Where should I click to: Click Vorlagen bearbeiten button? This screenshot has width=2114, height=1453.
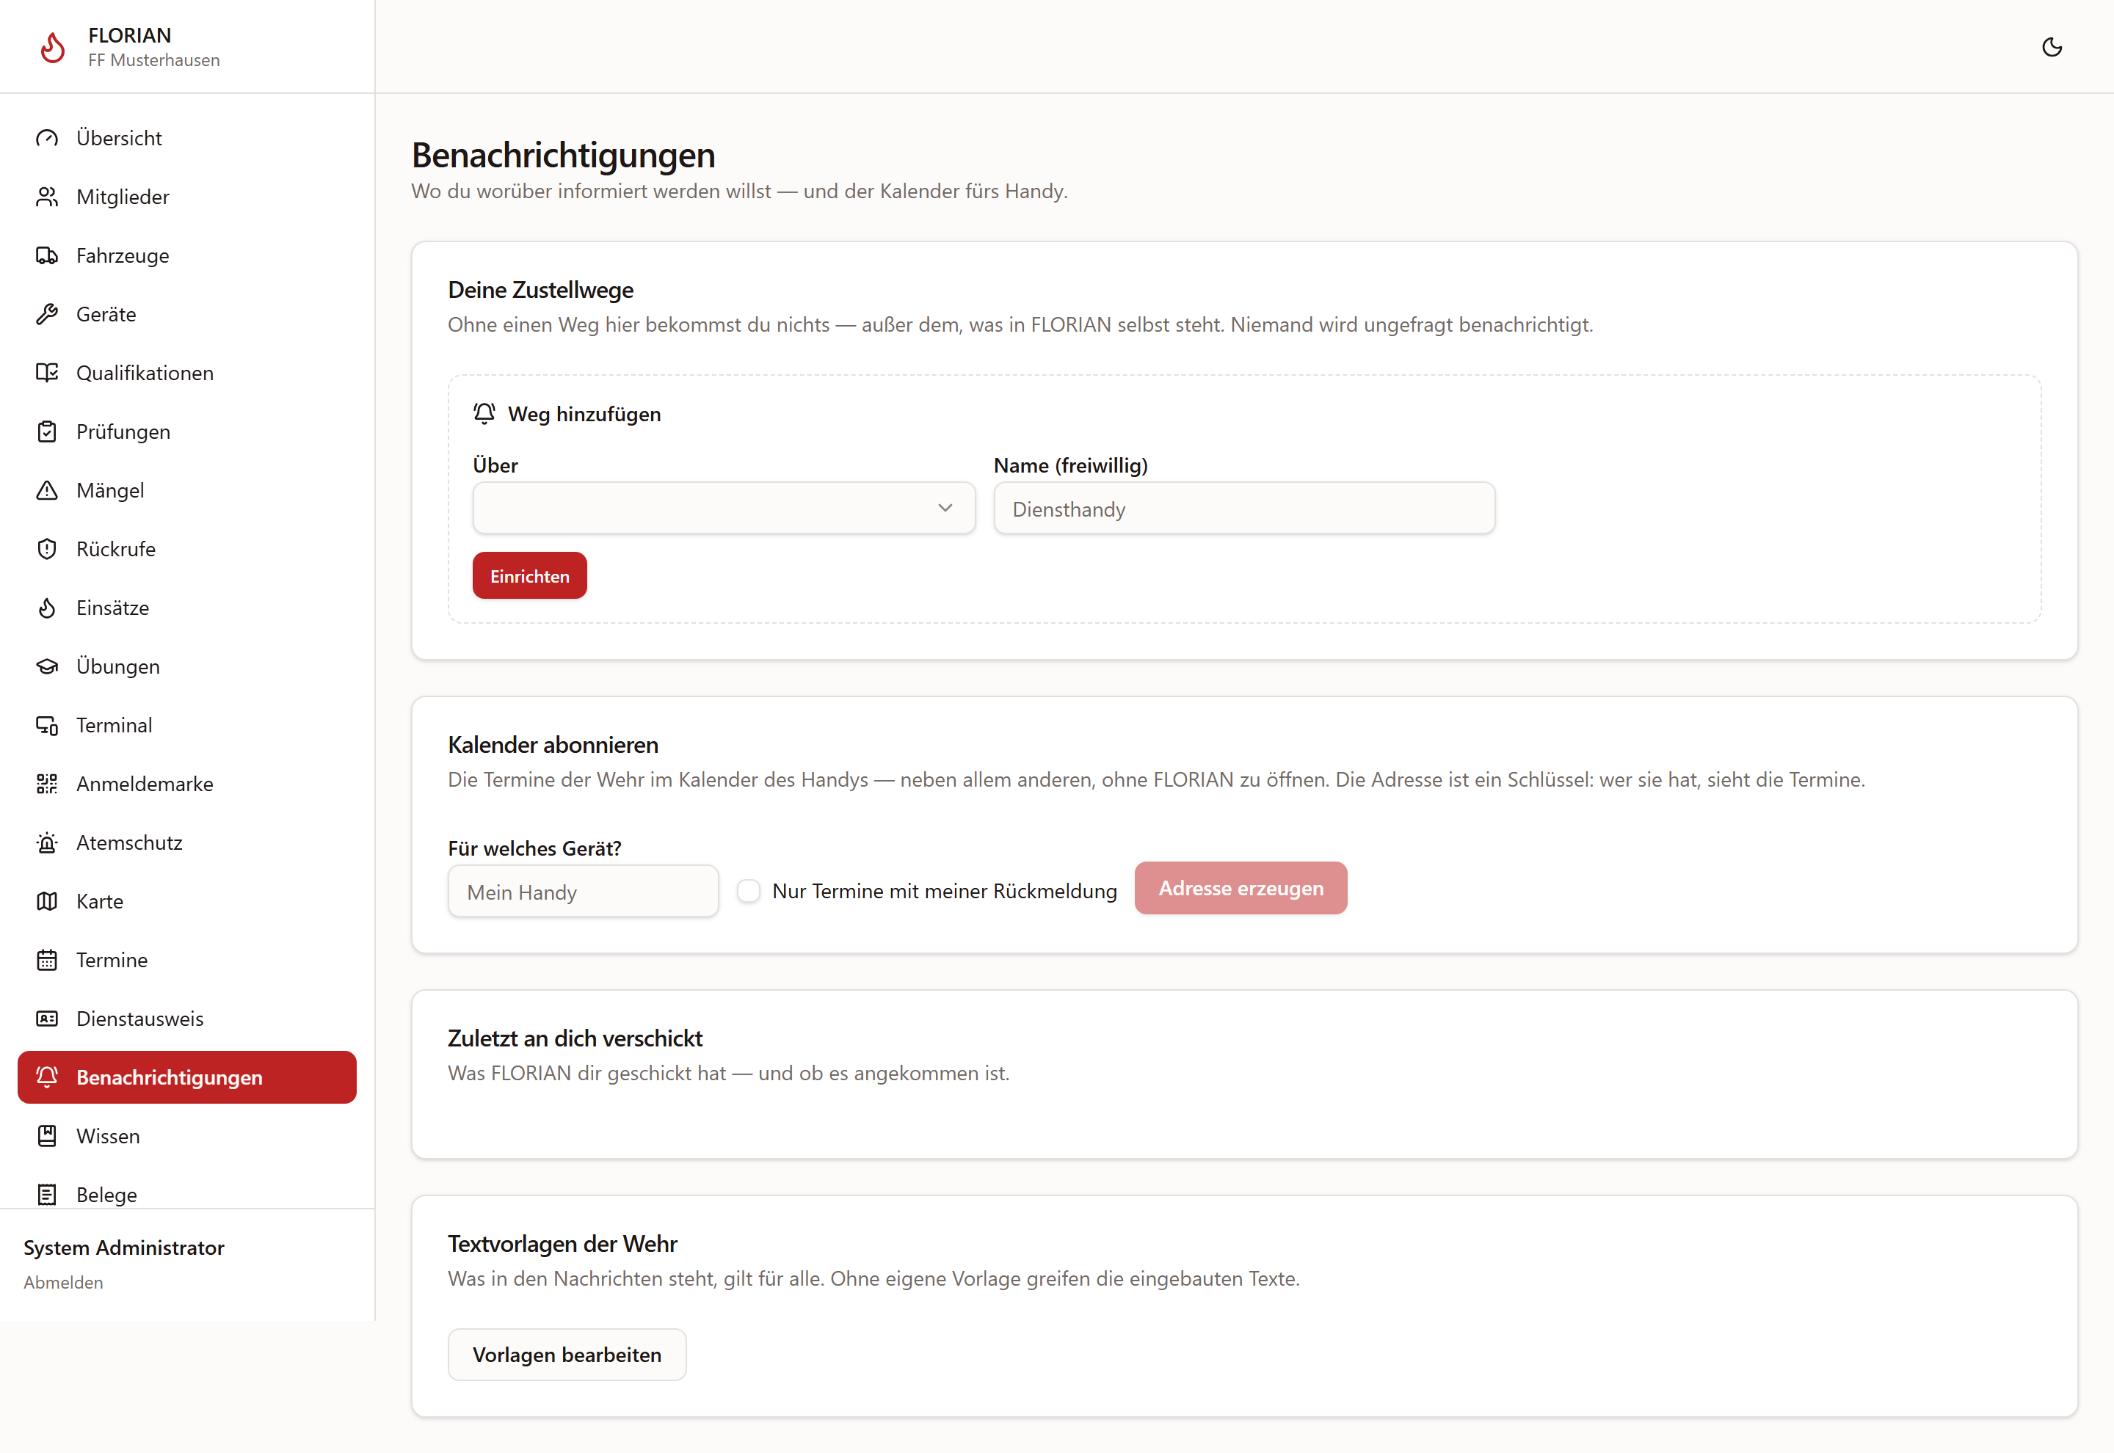click(567, 1354)
